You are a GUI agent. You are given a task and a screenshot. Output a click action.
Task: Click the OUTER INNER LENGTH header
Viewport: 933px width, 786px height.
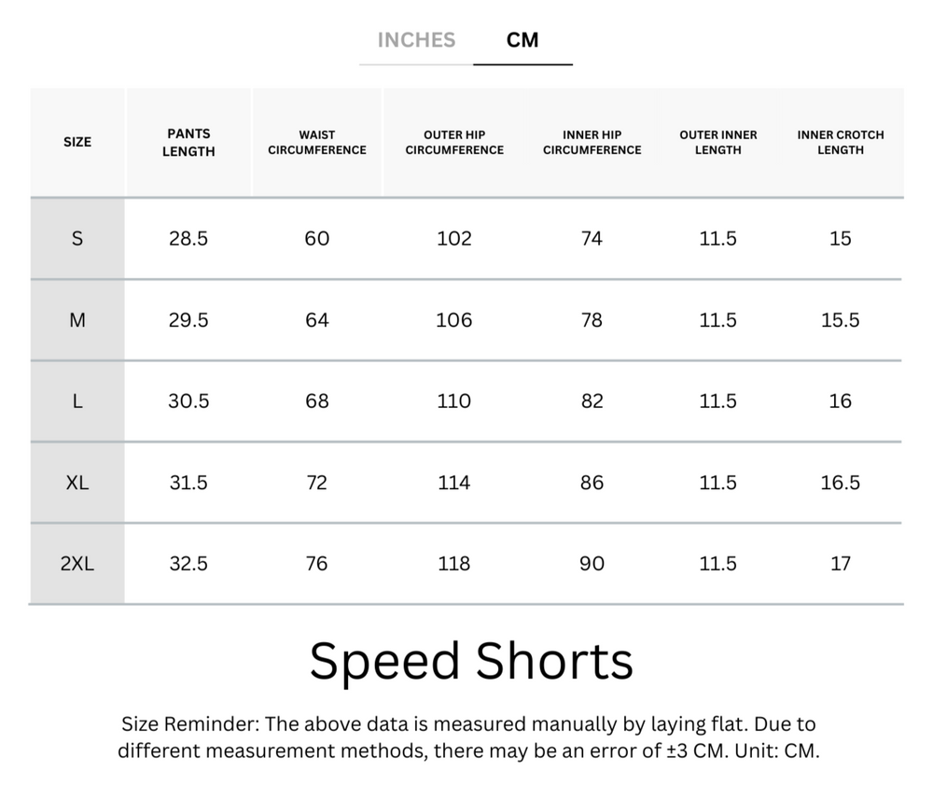717,143
